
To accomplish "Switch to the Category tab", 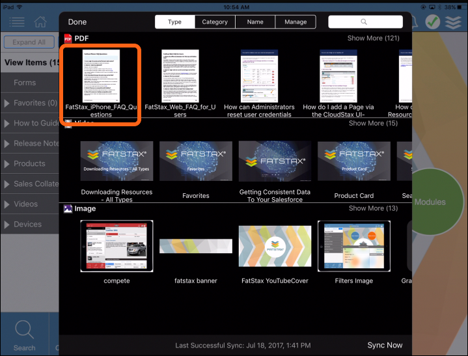I will pyautogui.click(x=215, y=21).
